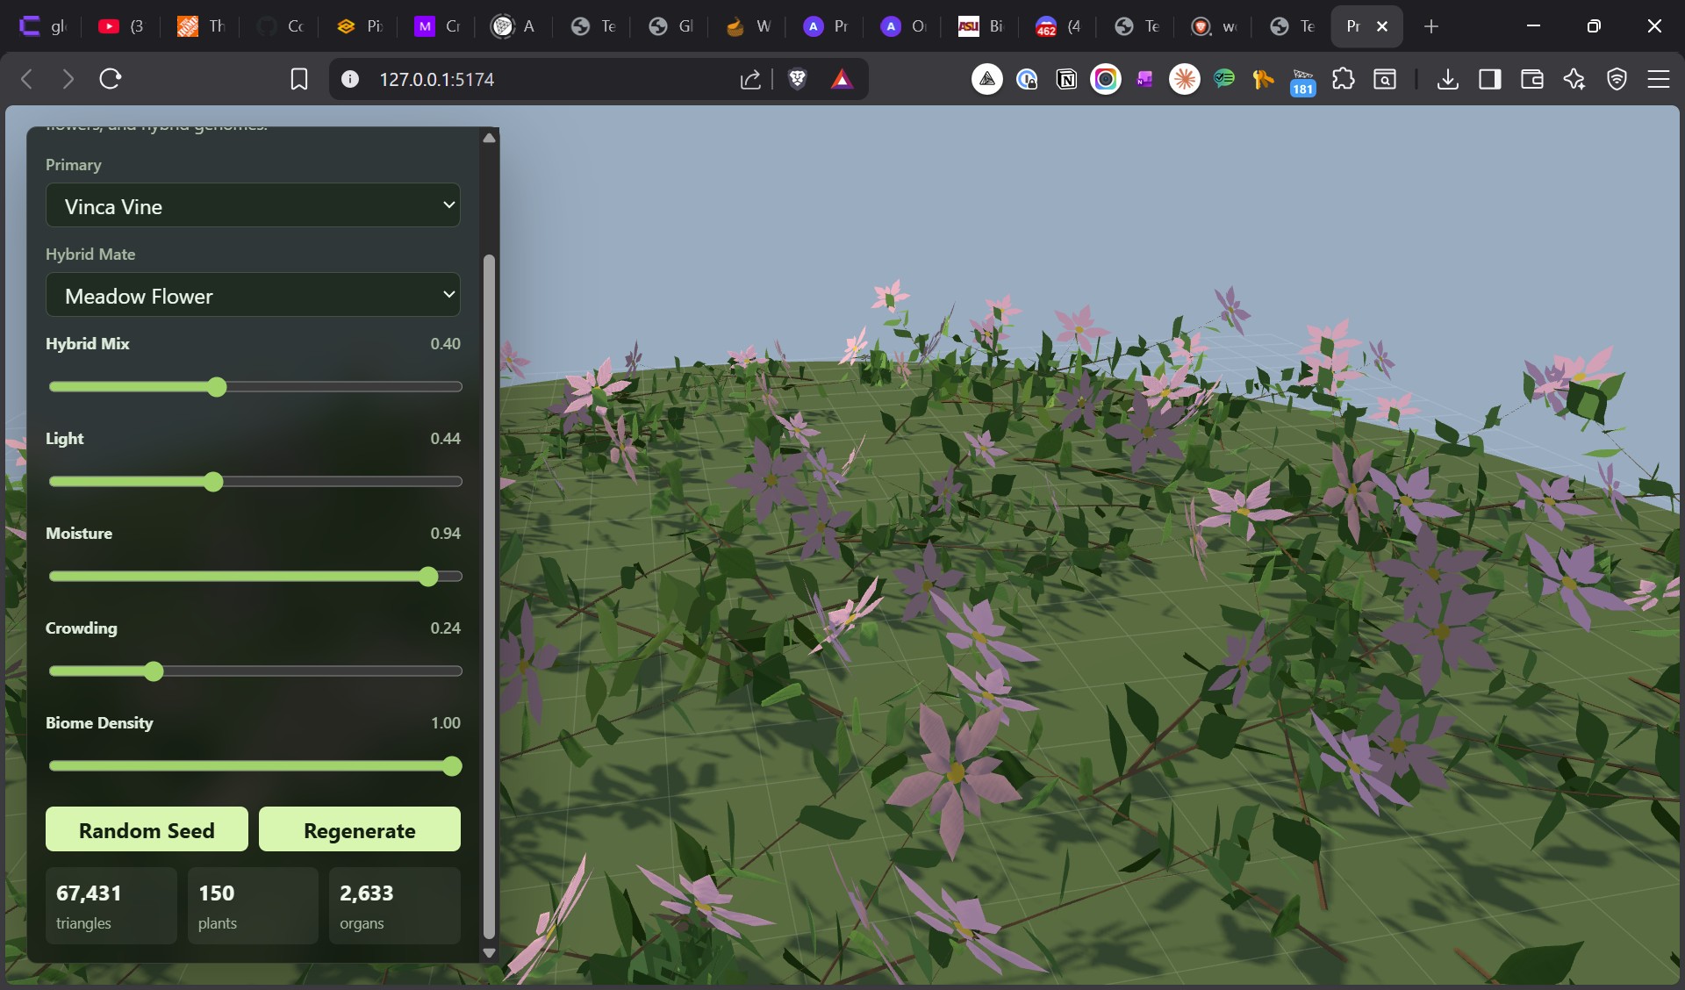Open the Brave Shields lion icon

[798, 79]
